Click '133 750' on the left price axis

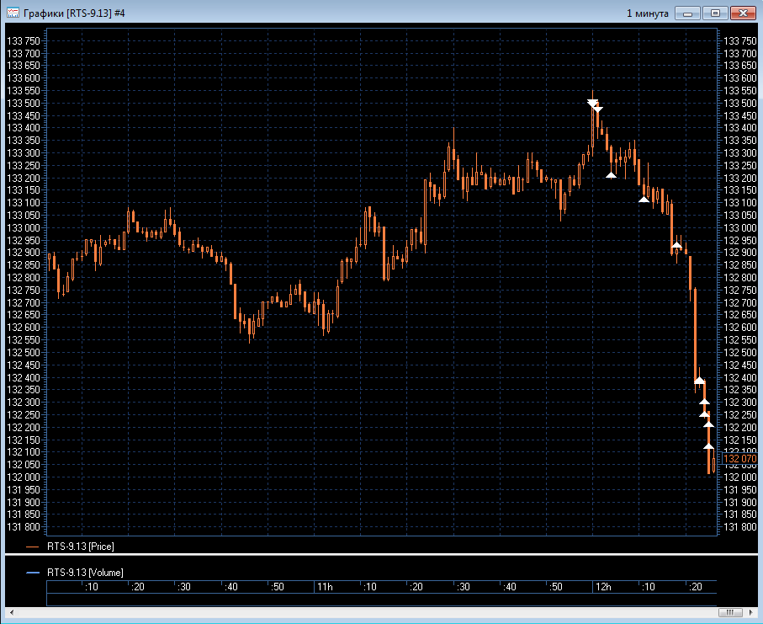click(x=24, y=41)
